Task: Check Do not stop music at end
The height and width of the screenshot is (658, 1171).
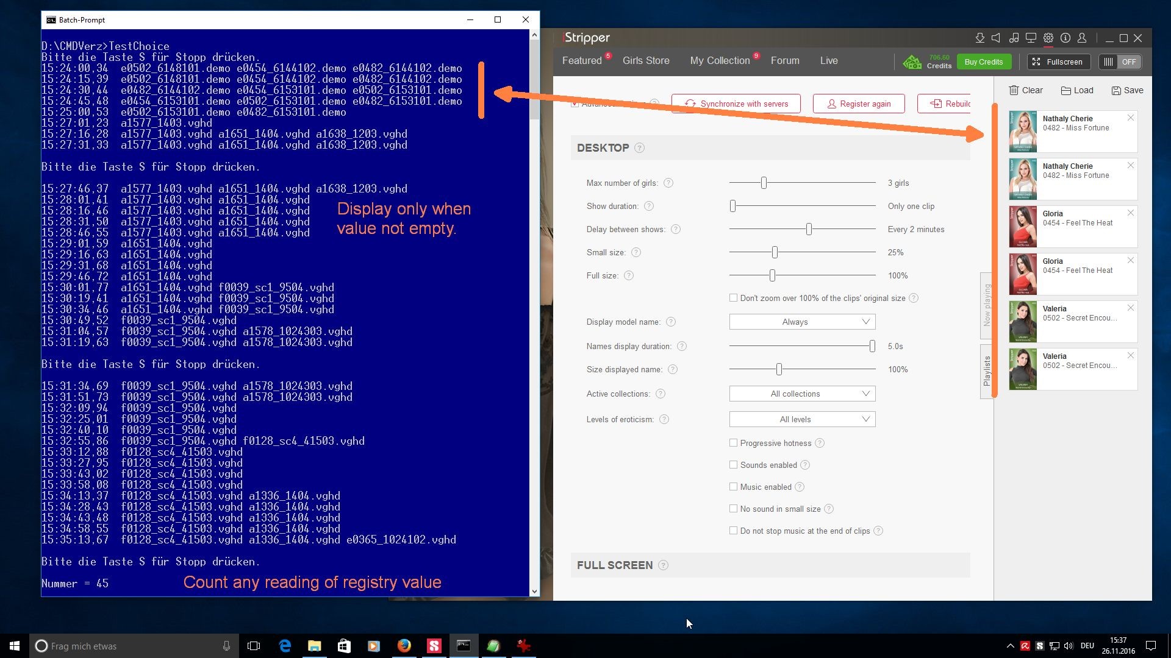Action: point(733,531)
